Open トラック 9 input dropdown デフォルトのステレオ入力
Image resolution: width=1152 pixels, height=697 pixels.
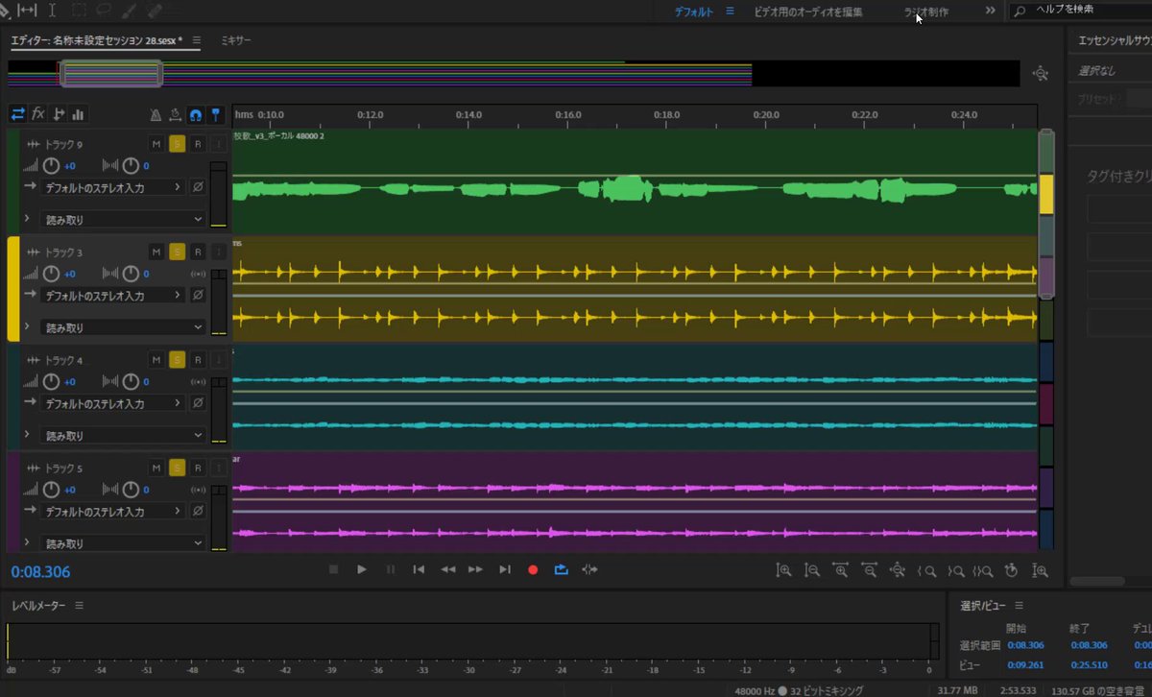[x=113, y=188]
